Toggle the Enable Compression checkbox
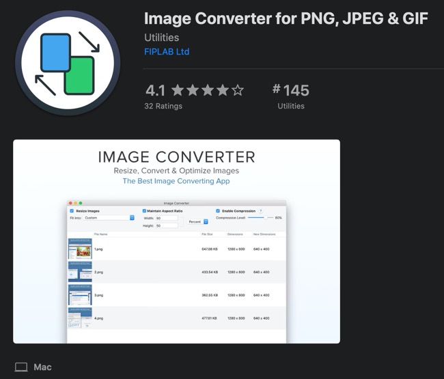This screenshot has width=444, height=379. (x=218, y=211)
